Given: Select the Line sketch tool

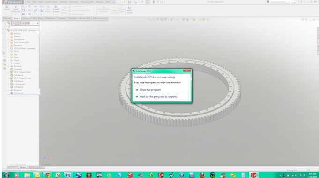Looking at the screenshot, I should point(23,7).
